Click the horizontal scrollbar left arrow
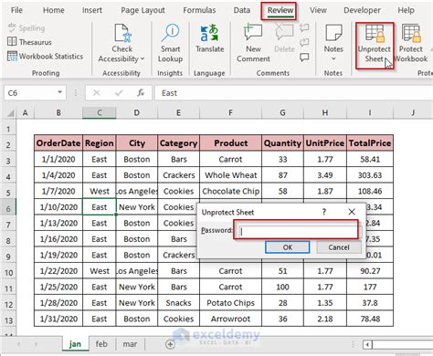This screenshot has height=356, width=433. (367, 344)
